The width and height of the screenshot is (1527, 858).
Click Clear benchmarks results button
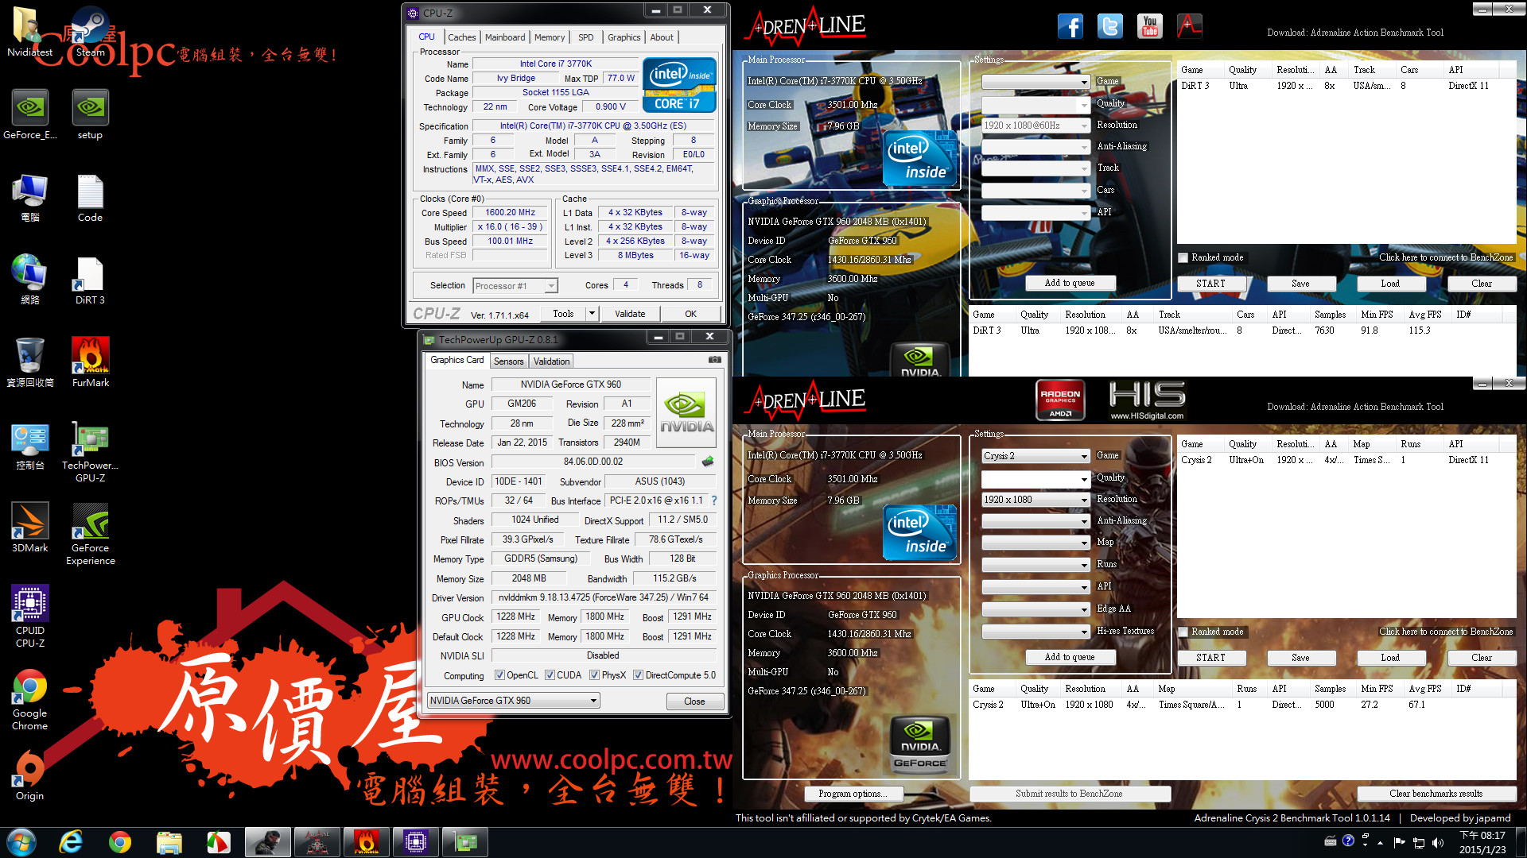click(1436, 794)
